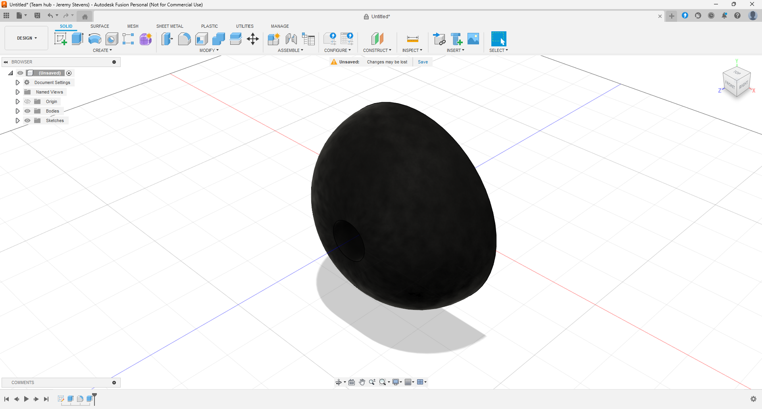Open the DESIGN workspace dropdown
Image resolution: width=762 pixels, height=409 pixels.
[x=27, y=38]
